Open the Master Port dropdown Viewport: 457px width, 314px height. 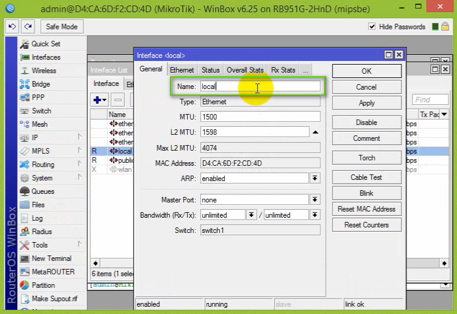[x=315, y=200]
